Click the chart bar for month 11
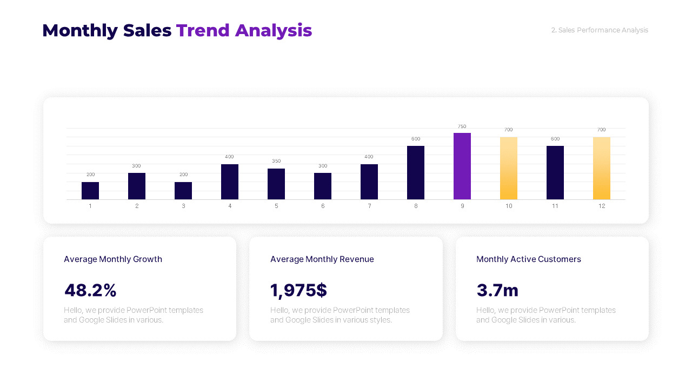Viewport: 692px width, 389px height. pyautogui.click(x=555, y=173)
